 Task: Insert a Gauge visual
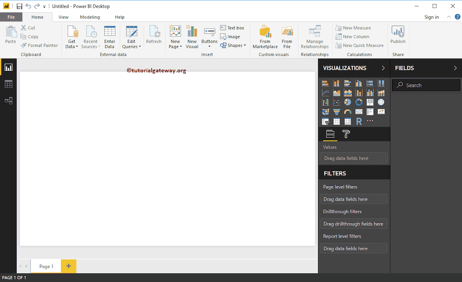click(347, 111)
